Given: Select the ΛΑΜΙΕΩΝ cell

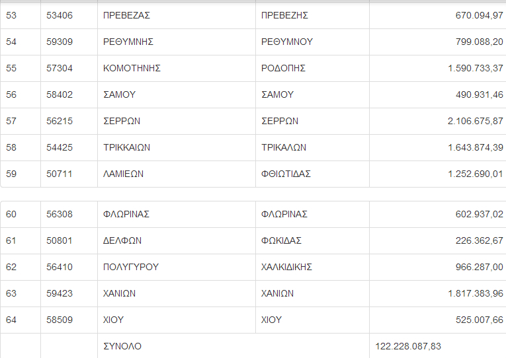Looking at the screenshot, I should click(124, 174).
